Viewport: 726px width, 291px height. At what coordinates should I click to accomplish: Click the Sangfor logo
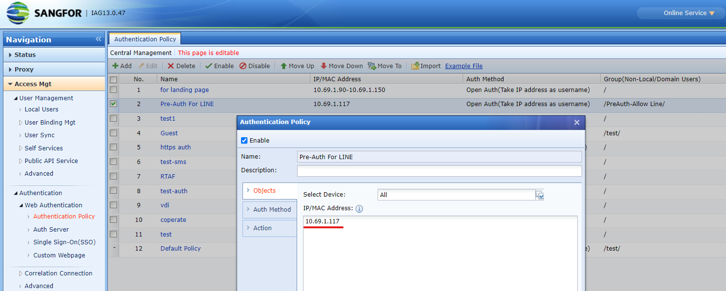click(x=44, y=13)
